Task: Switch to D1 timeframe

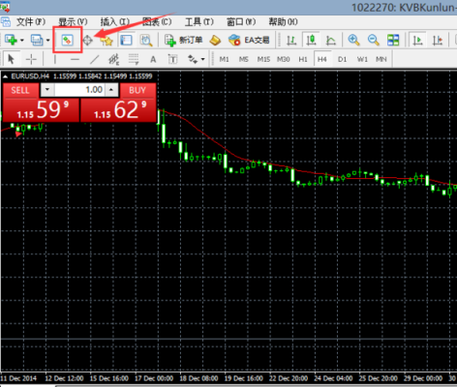Action: coord(342,59)
